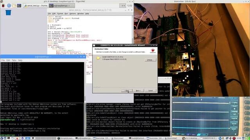This screenshot has width=250, height=140.
Task: Click the 12:02 clock in the VNC panel
Action: point(130,5)
